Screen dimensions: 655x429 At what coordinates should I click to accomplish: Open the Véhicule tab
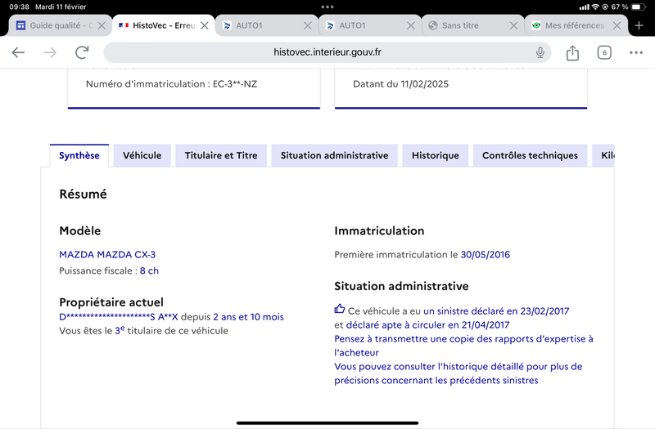coord(142,155)
